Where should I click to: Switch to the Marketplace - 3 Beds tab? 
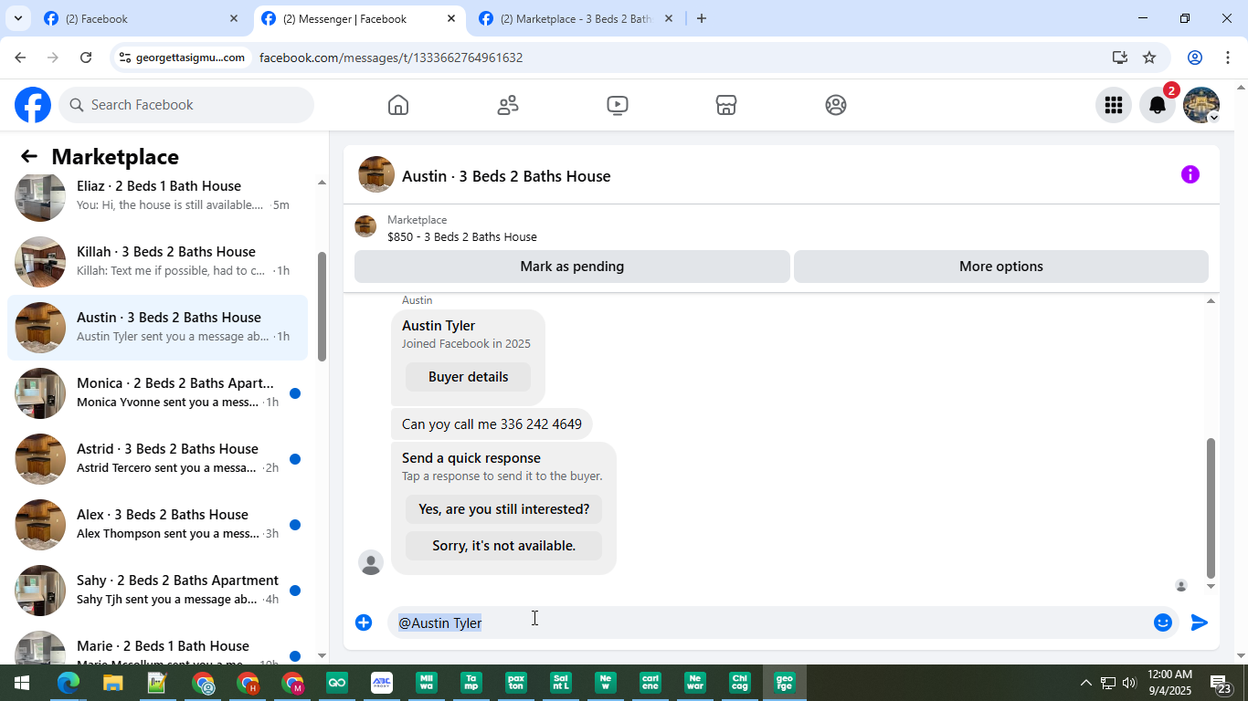click(x=576, y=18)
